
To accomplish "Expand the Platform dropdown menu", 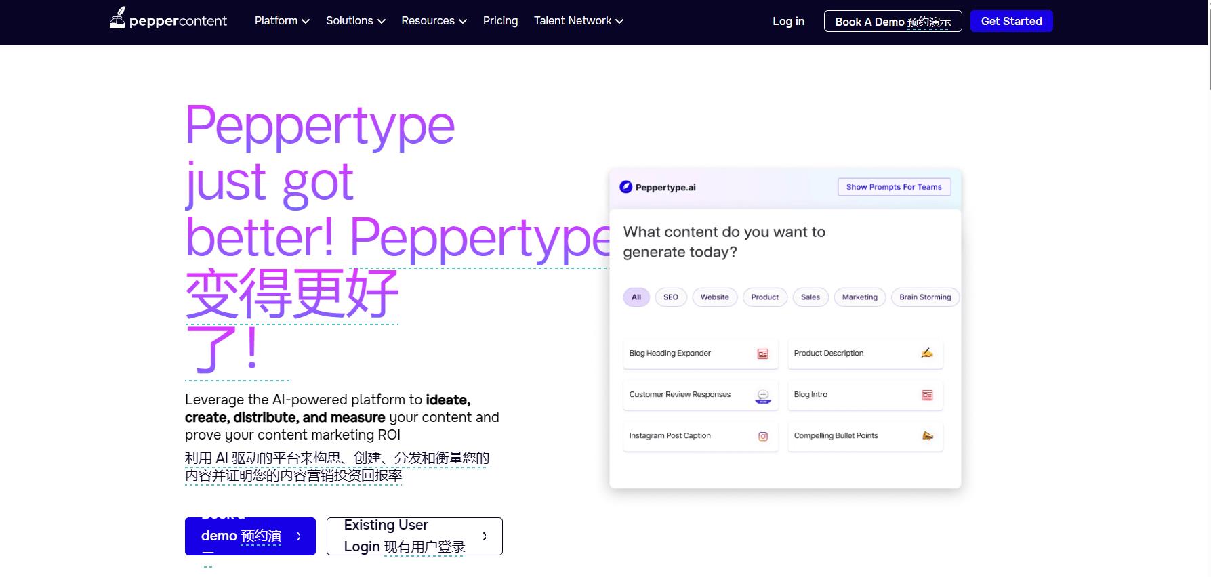I will [282, 21].
